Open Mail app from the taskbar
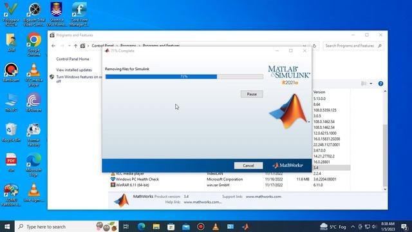 coord(186,226)
